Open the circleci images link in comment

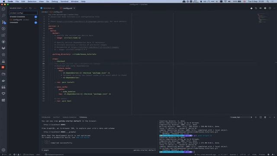(95, 47)
